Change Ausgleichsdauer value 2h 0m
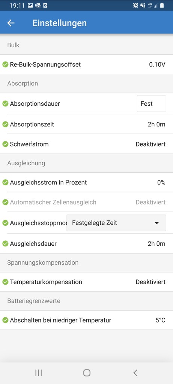 tap(156, 244)
